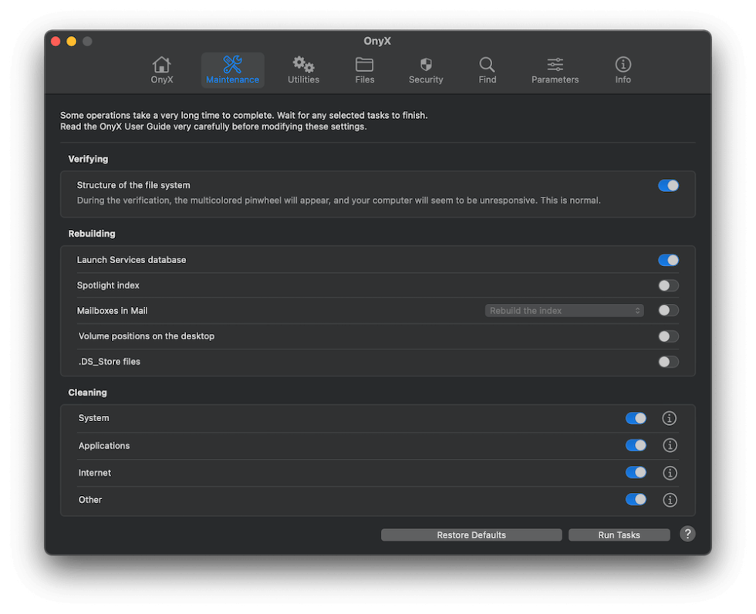Click the Files folder icon

364,69
